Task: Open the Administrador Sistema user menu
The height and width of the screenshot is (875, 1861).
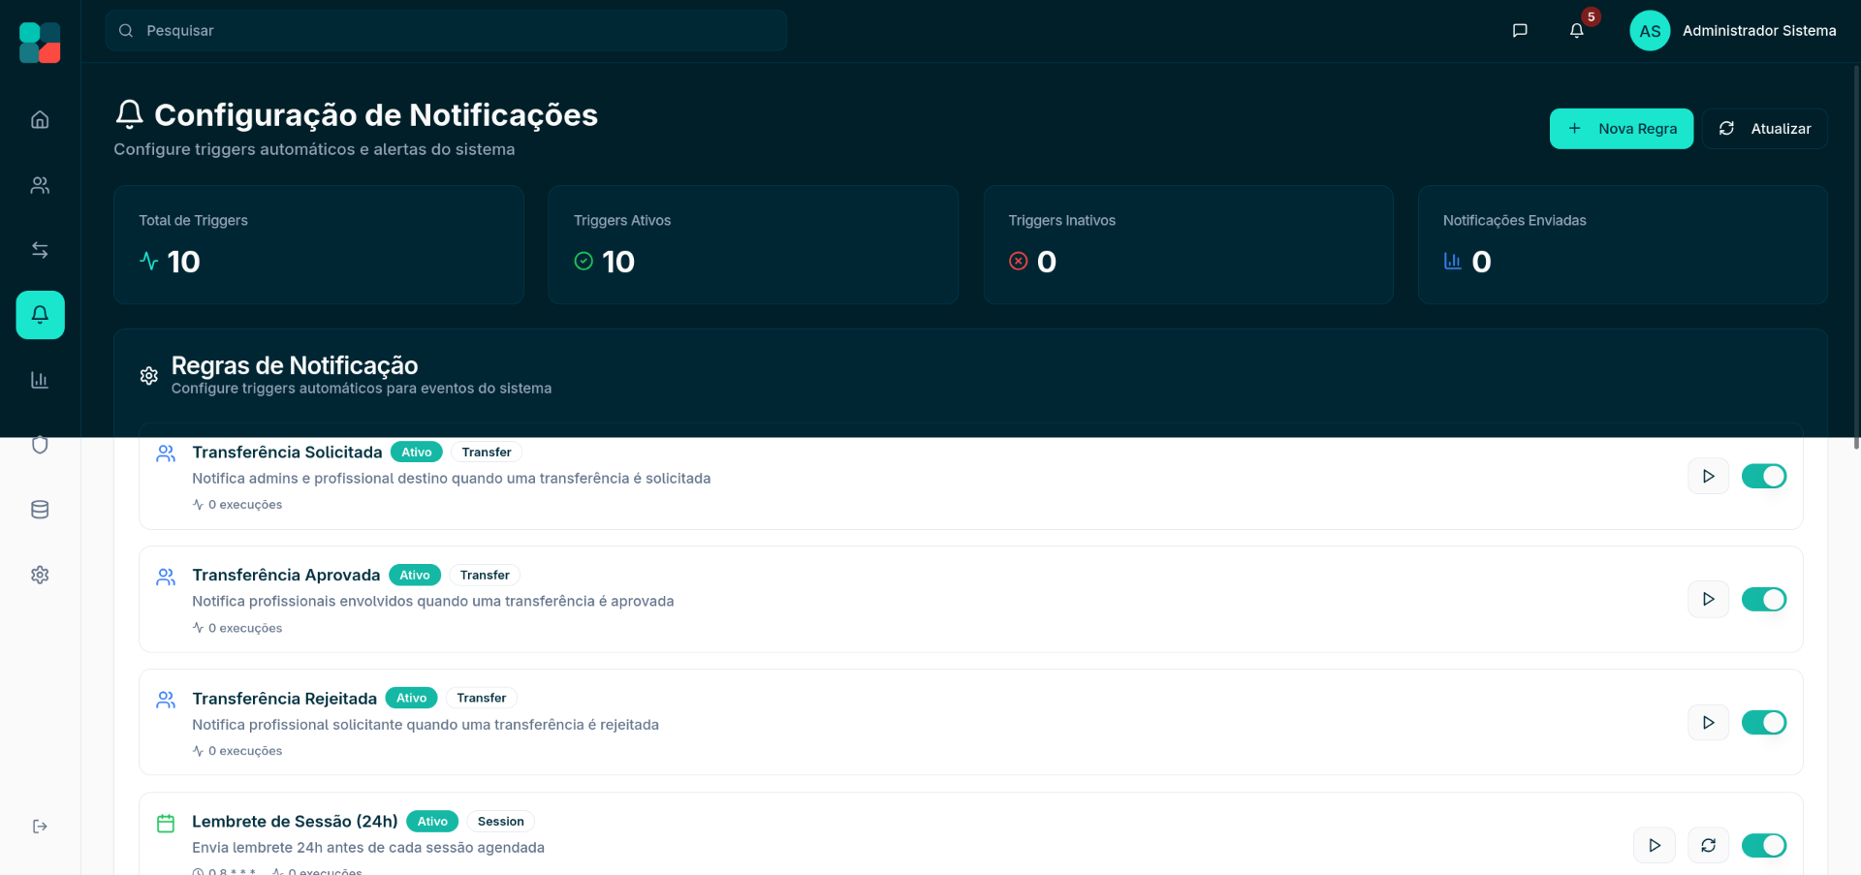Action: tap(1733, 31)
